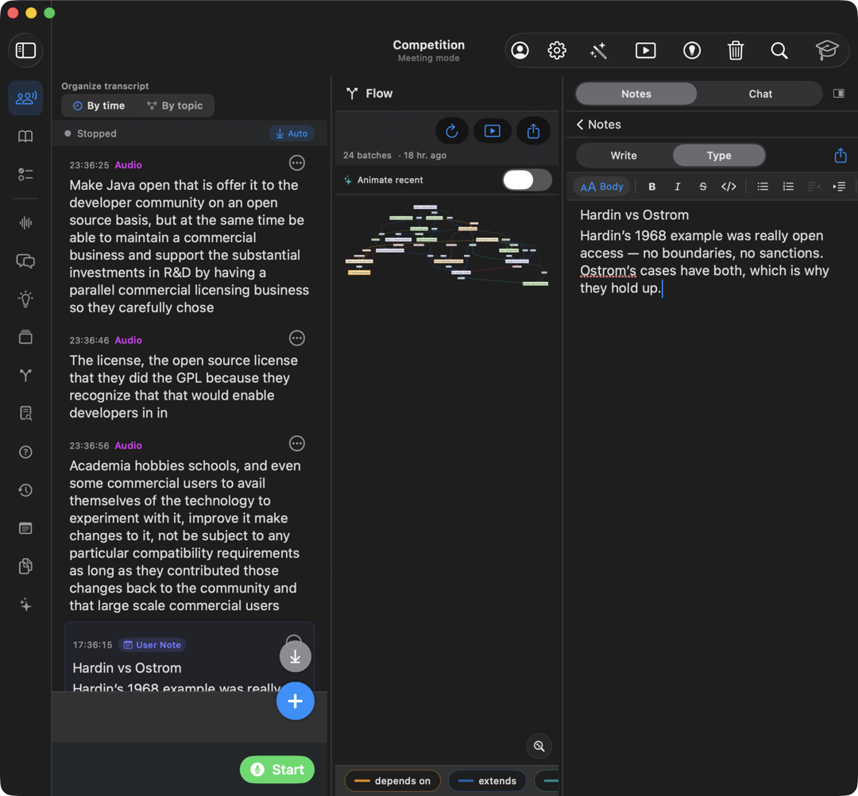Toggle numbered list formatting
The width and height of the screenshot is (858, 796).
point(788,187)
